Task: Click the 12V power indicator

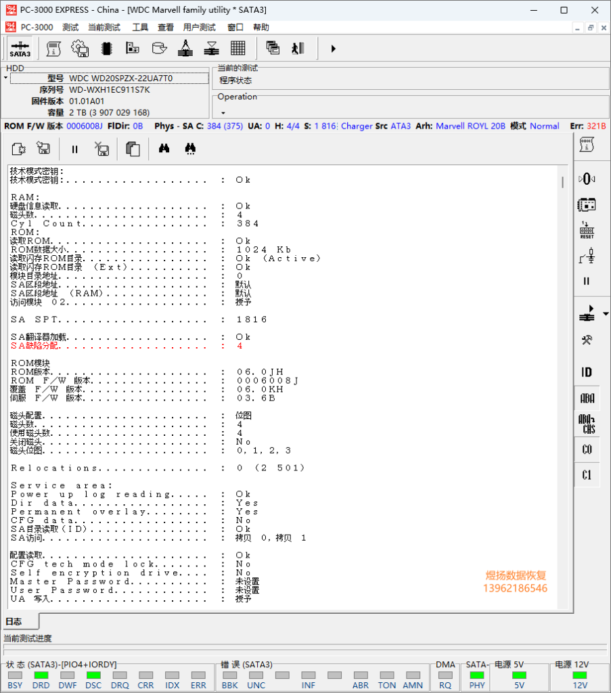Action: 580,675
